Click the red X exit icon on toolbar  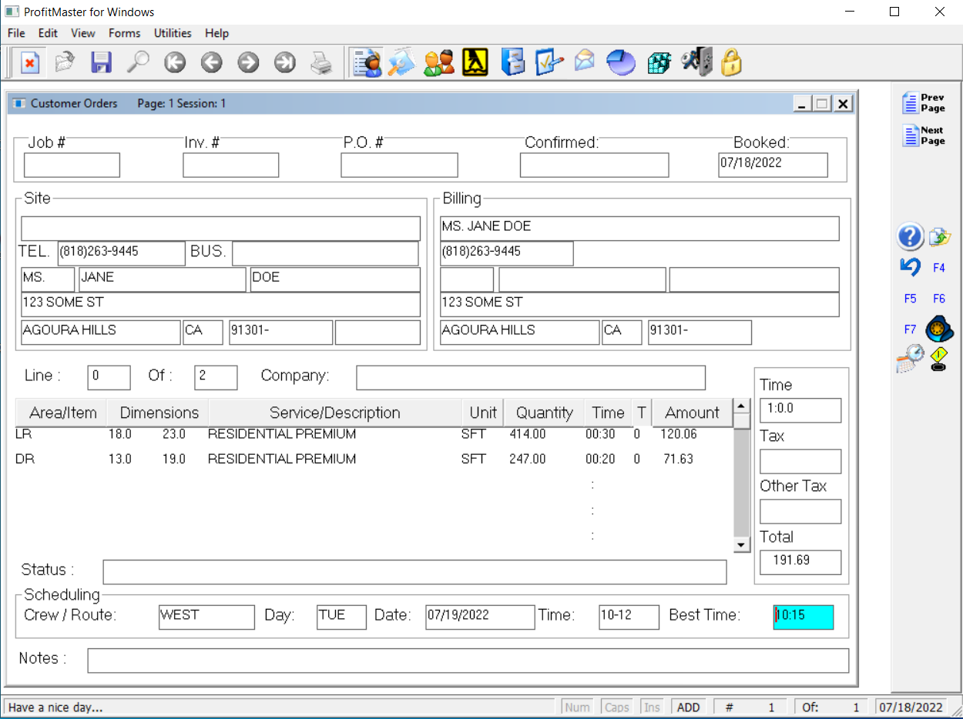click(30, 62)
